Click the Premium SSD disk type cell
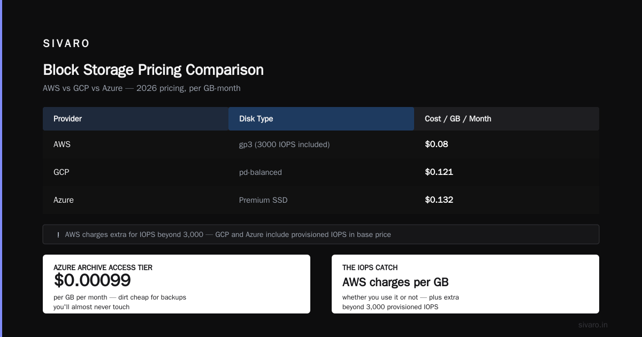 [x=263, y=200]
